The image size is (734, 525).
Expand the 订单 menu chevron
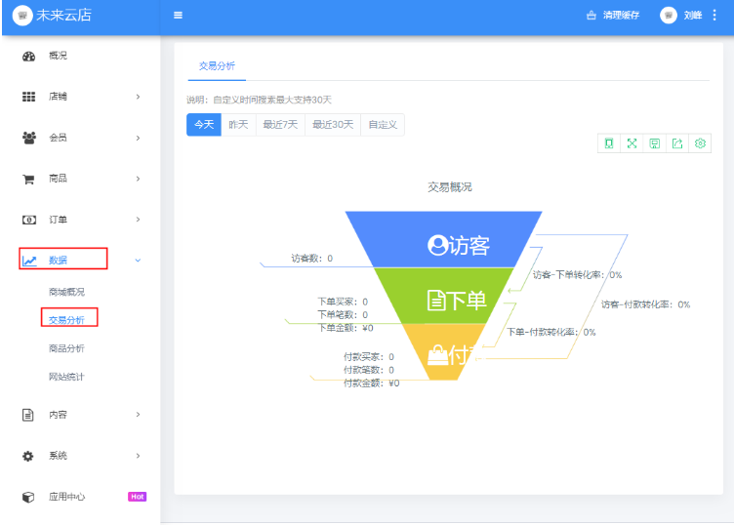coord(138,219)
